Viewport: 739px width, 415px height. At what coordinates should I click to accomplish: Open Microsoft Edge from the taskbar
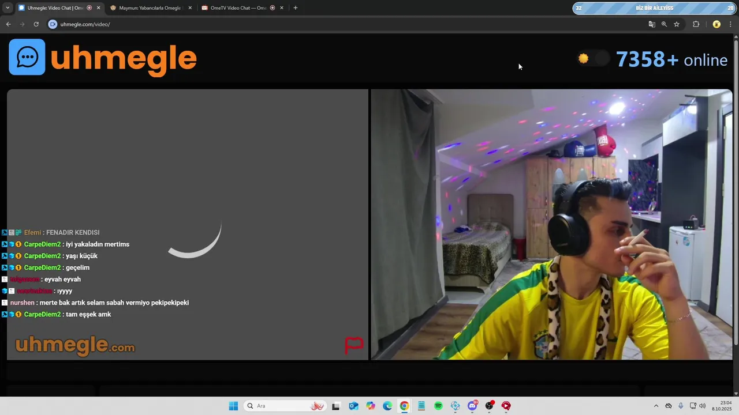pos(387,406)
